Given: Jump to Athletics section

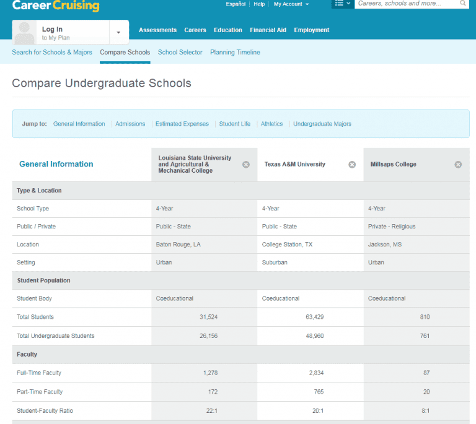Looking at the screenshot, I should pos(271,124).
